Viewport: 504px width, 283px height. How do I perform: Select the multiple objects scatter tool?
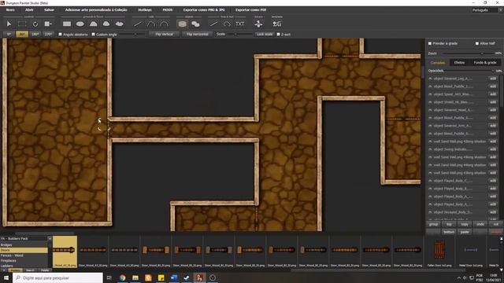195,24
